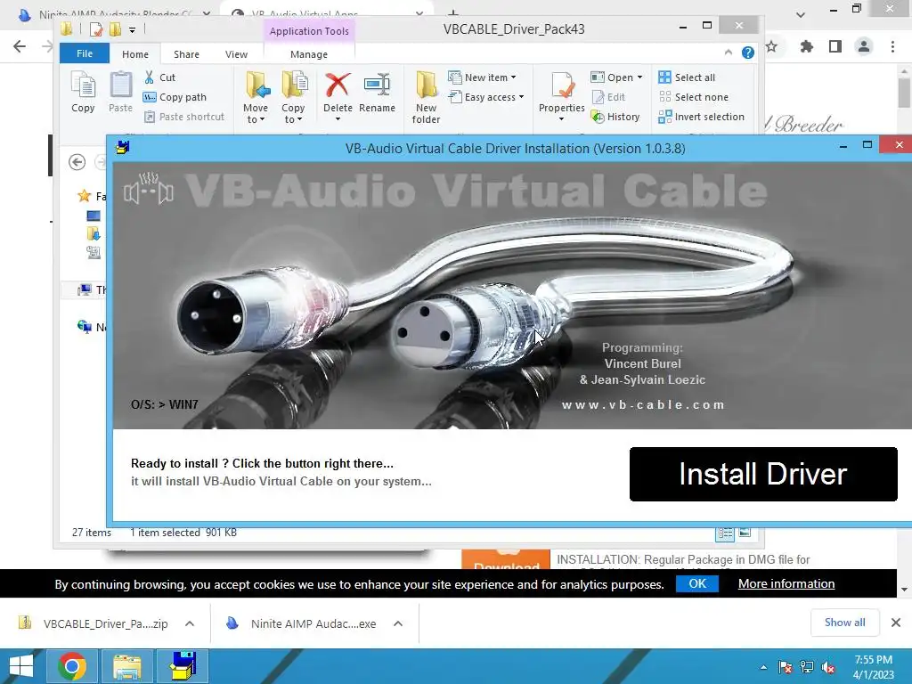
Task: Switch Explorer to details view icon
Action: pos(725,533)
